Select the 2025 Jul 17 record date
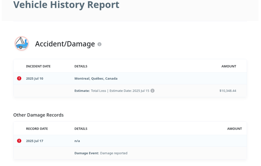Viewport: 261px width, 166px height. 34,141
